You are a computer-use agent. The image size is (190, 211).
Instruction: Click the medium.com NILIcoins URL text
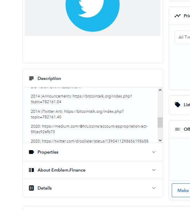click(x=89, y=129)
